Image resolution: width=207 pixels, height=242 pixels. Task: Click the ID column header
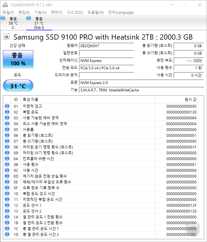click(x=16, y=100)
